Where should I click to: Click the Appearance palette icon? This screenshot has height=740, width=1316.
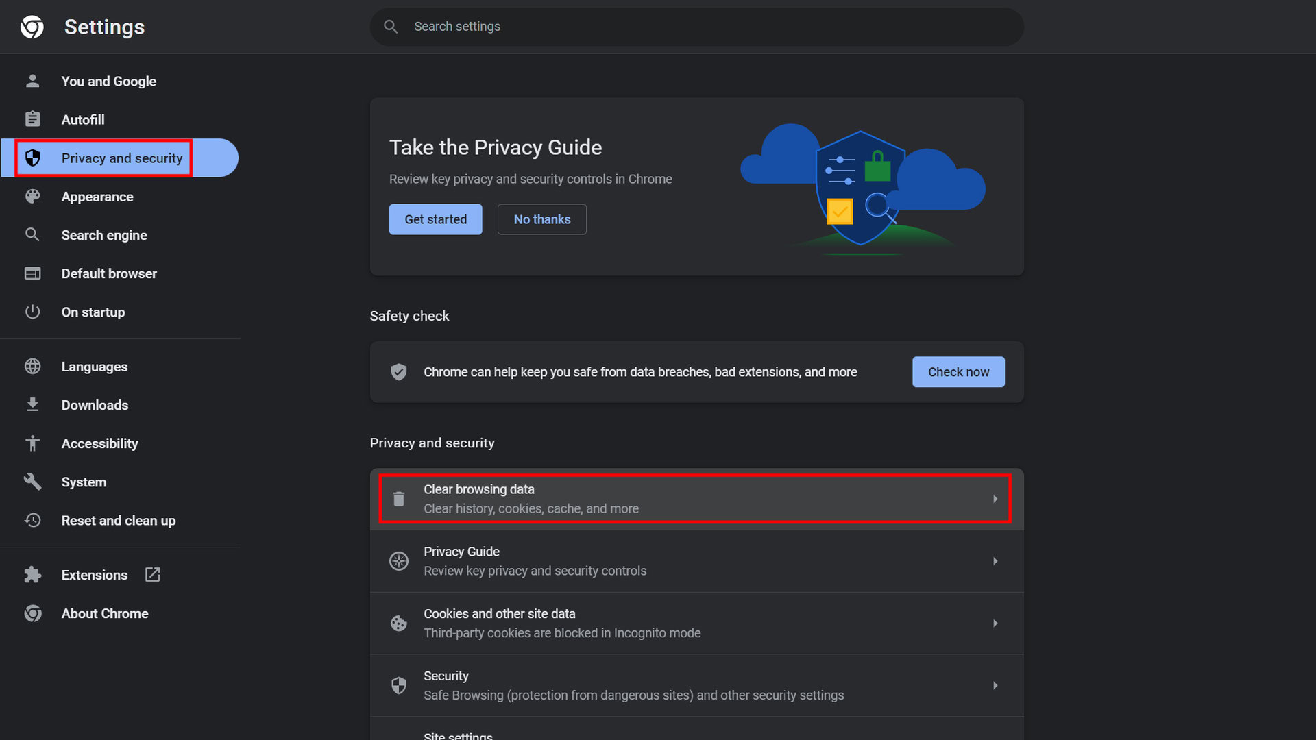32,197
